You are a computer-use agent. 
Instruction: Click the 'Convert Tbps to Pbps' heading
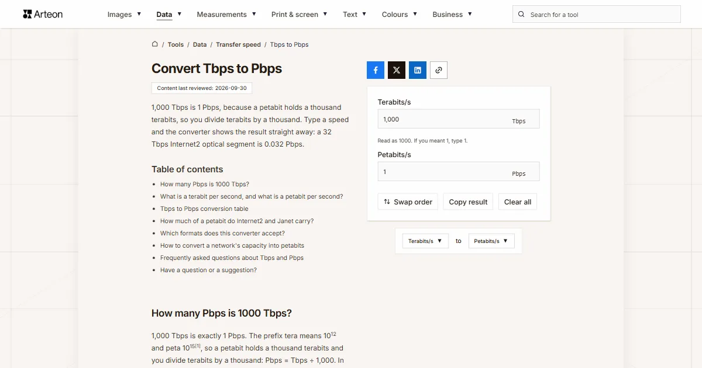[x=216, y=68]
